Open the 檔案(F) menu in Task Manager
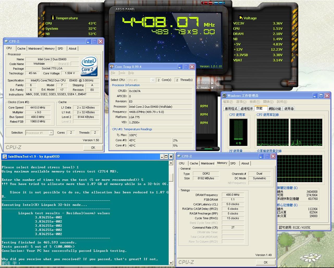The image size is (334, 268). pyautogui.click(x=228, y=102)
